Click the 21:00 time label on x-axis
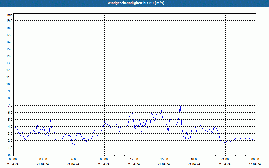This screenshot has width=269, height=168. [x=225, y=159]
